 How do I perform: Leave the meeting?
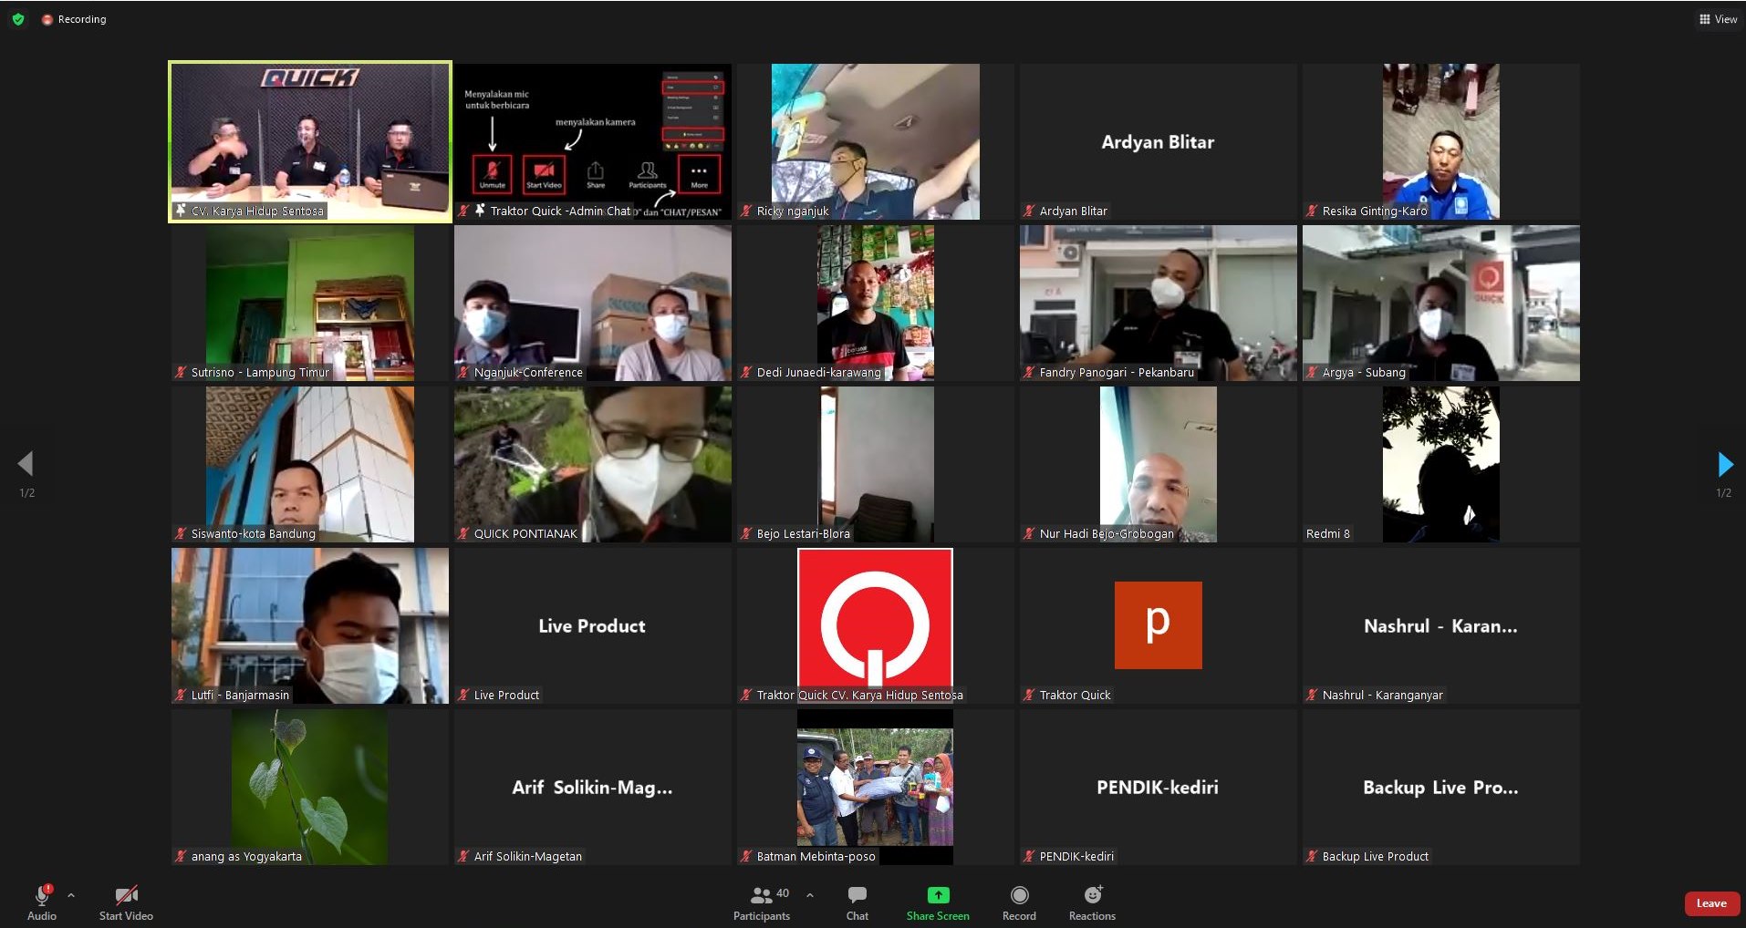[x=1710, y=903]
